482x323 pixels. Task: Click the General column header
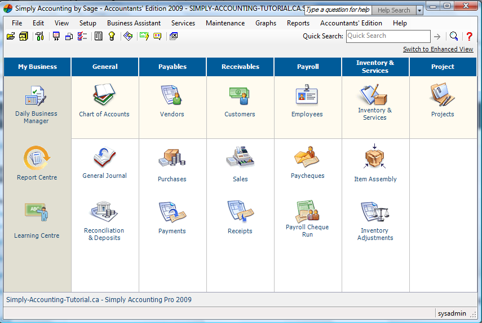coord(105,67)
